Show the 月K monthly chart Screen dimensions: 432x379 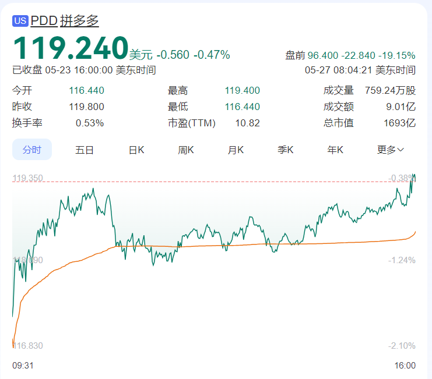[236, 150]
